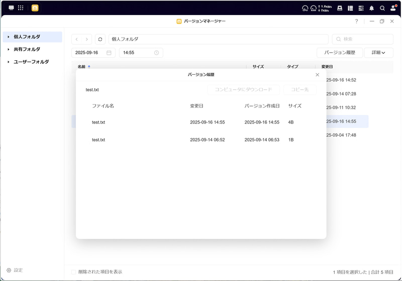Select ユーザーフォルダ in sidebar

32,62
